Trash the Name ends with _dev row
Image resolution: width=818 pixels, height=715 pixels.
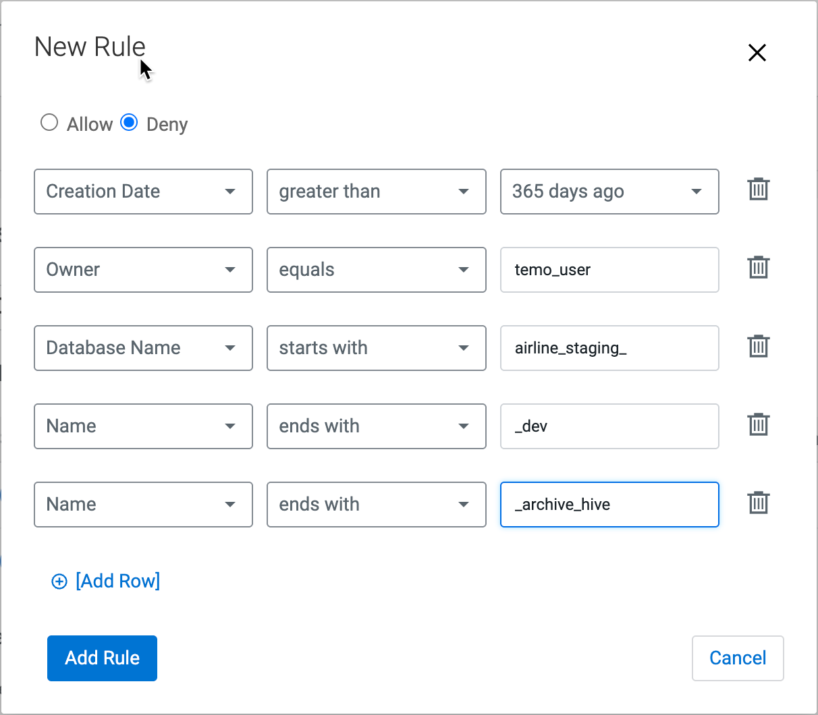758,424
